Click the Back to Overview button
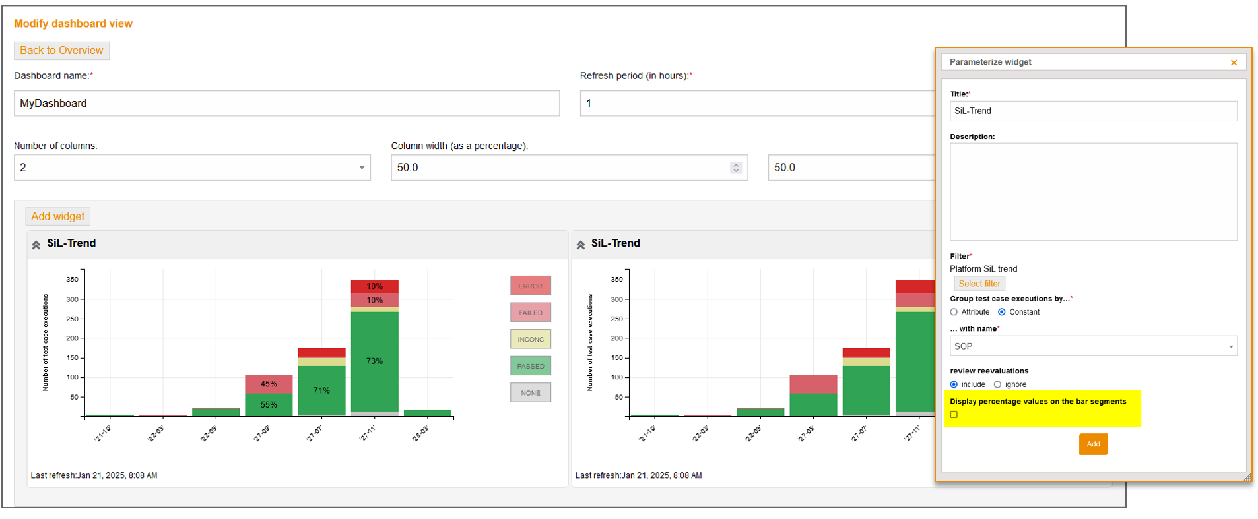 61,51
